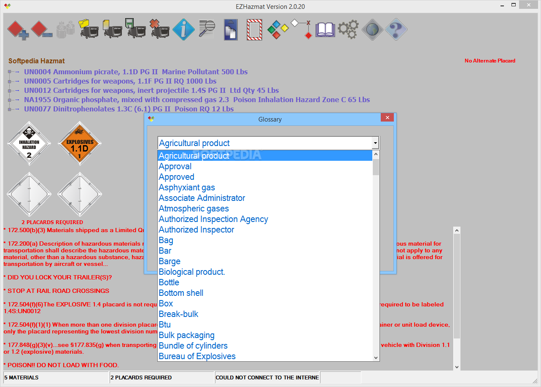Expand UN0077 Dinitrophenolates tree node
Viewport: 541px width, 387px height.
tap(10, 109)
